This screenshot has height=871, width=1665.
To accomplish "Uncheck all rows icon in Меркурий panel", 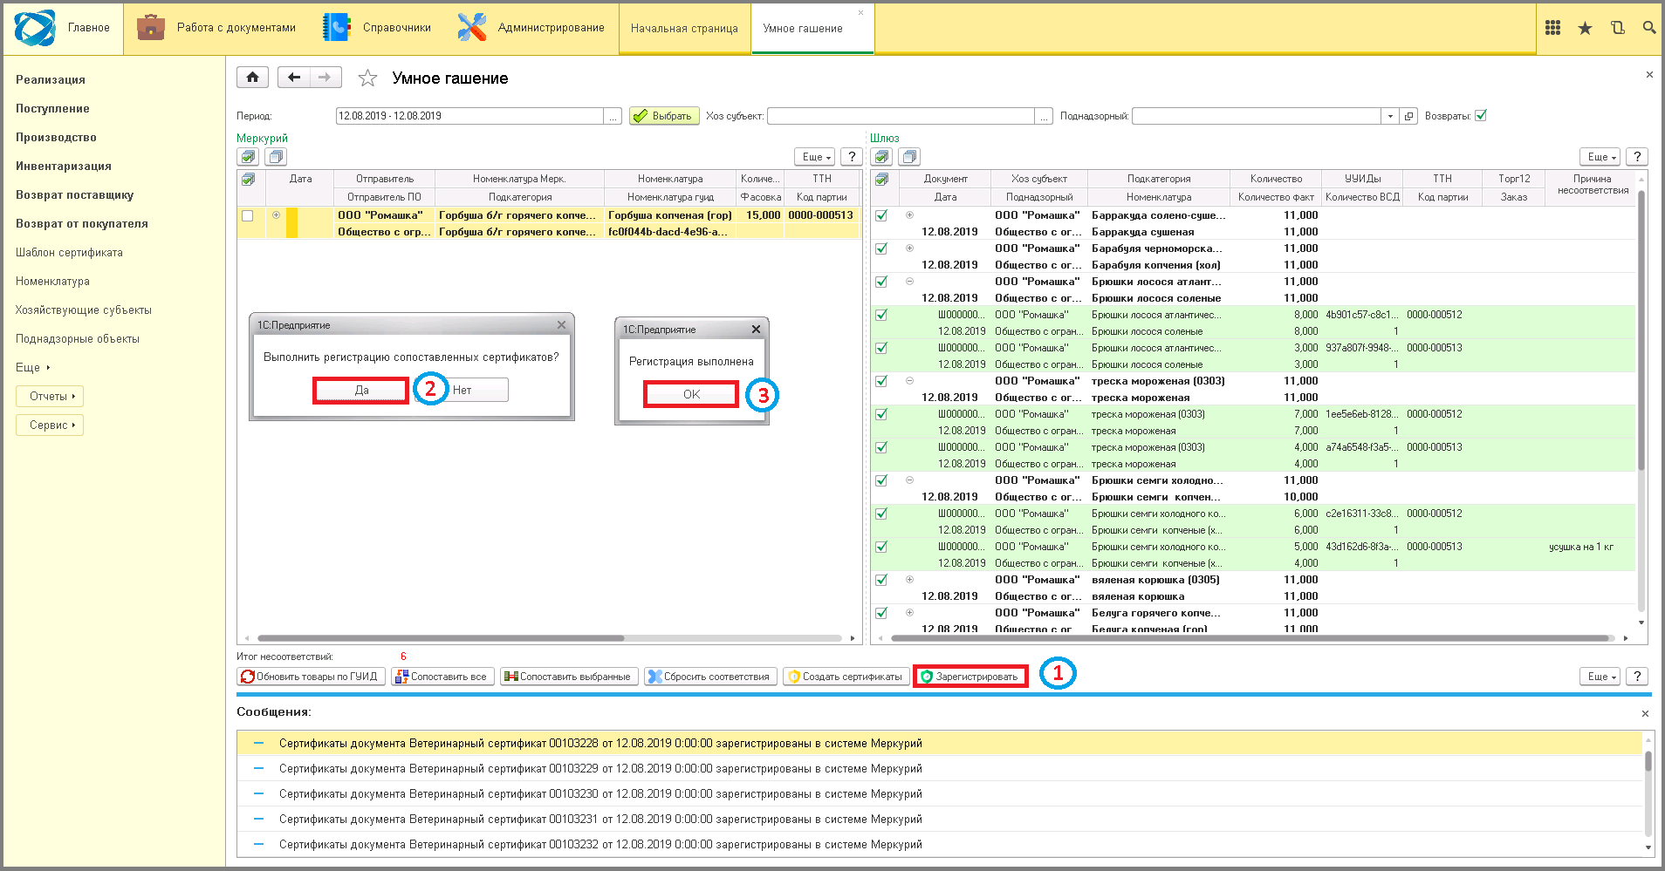I will click(276, 157).
